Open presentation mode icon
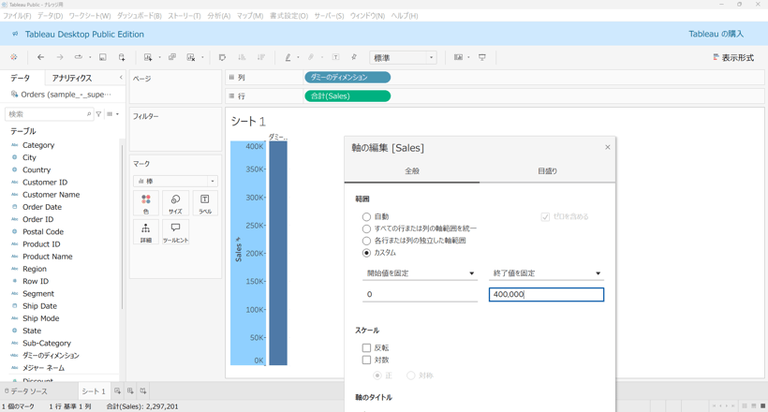The width and height of the screenshot is (768, 412). (x=482, y=57)
